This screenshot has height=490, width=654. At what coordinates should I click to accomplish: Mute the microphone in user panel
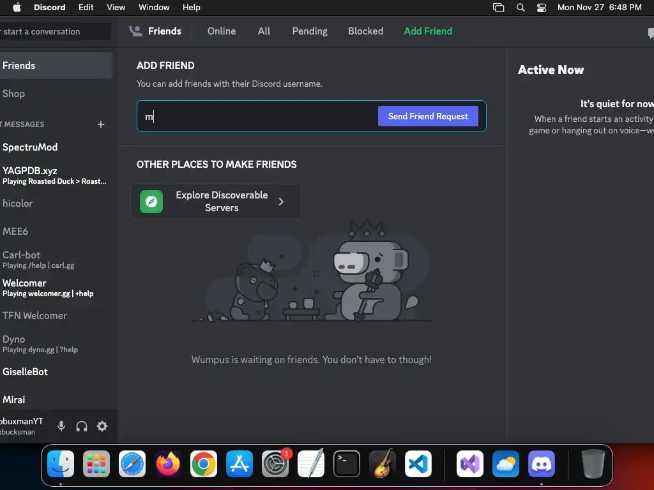(x=61, y=426)
